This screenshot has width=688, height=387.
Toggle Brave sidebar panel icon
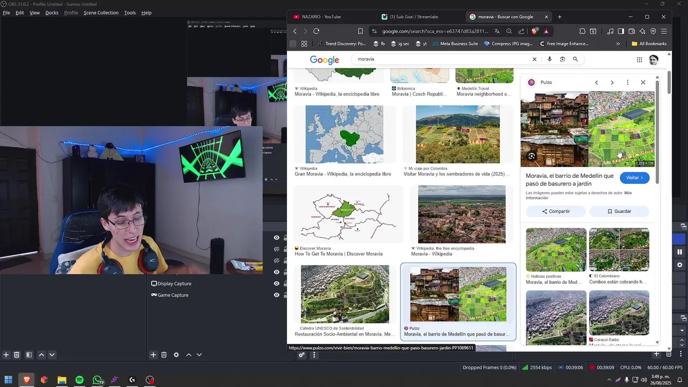click(621, 31)
